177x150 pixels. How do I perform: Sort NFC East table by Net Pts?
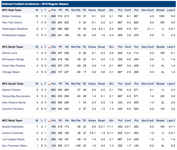(x=76, y=10)
